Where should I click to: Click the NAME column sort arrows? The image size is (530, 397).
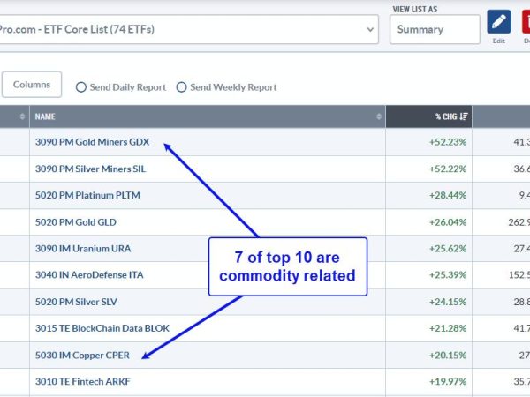379,116
